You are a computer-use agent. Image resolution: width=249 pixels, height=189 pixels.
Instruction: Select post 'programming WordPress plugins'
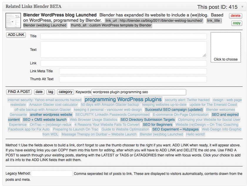tap(123, 99)
